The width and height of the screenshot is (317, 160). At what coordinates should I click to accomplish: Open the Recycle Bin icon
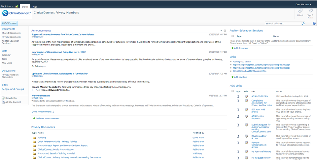[x=3, y=98]
